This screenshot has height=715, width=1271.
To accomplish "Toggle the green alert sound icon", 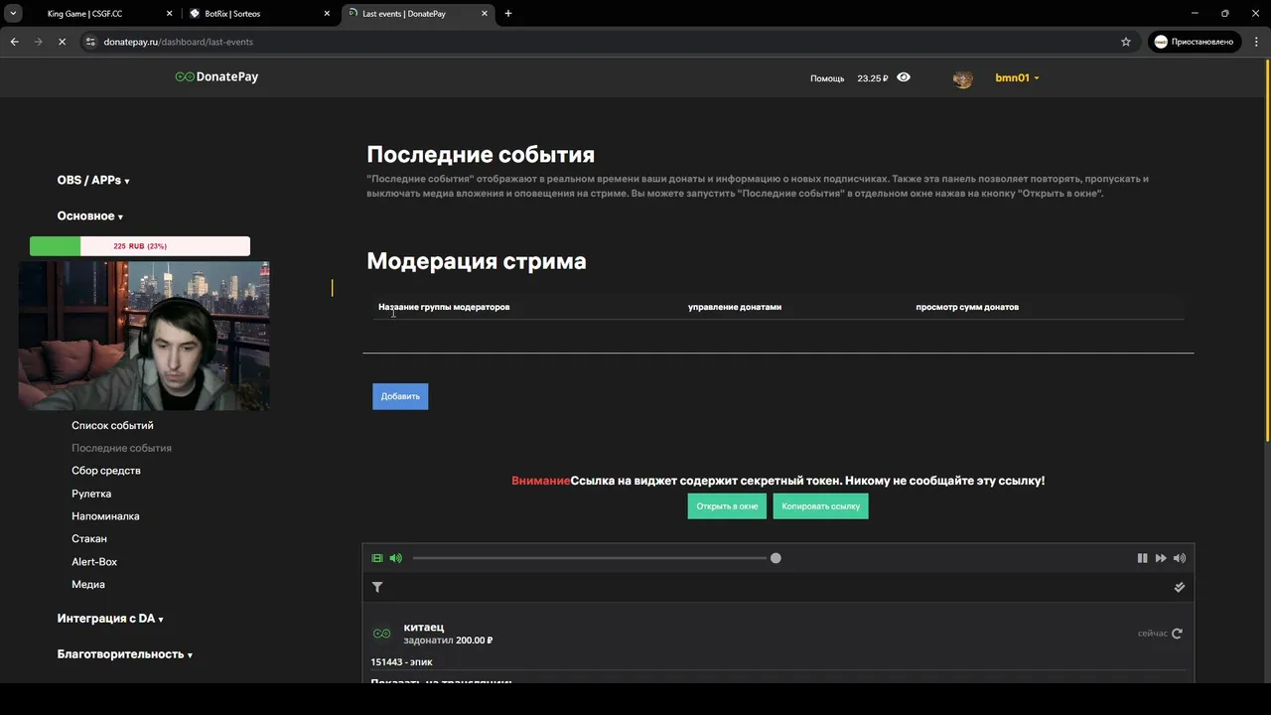I will pyautogui.click(x=395, y=558).
